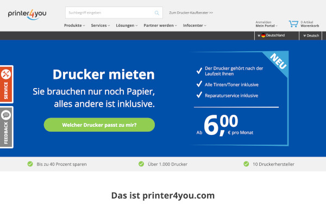Click Der Drucker gehört nach der Laufzeit text
326x204 pixels.
[x=234, y=71]
